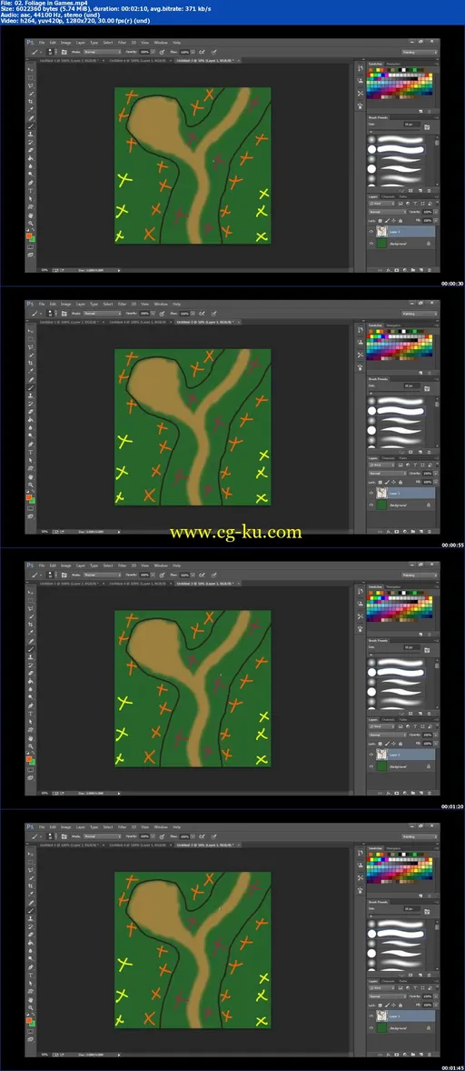Select the Brush tool in the 00:00:55 frame
465x1071 pixels.
pos(31,388)
